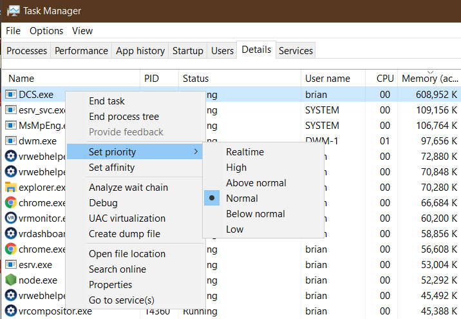Click the 45,388 K memory value
The height and width of the screenshot is (319, 461).
click(439, 311)
